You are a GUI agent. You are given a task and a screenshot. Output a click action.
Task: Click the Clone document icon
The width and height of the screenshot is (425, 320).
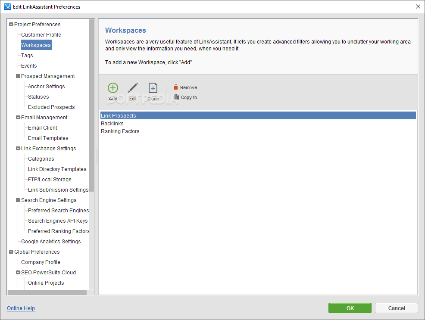[153, 88]
